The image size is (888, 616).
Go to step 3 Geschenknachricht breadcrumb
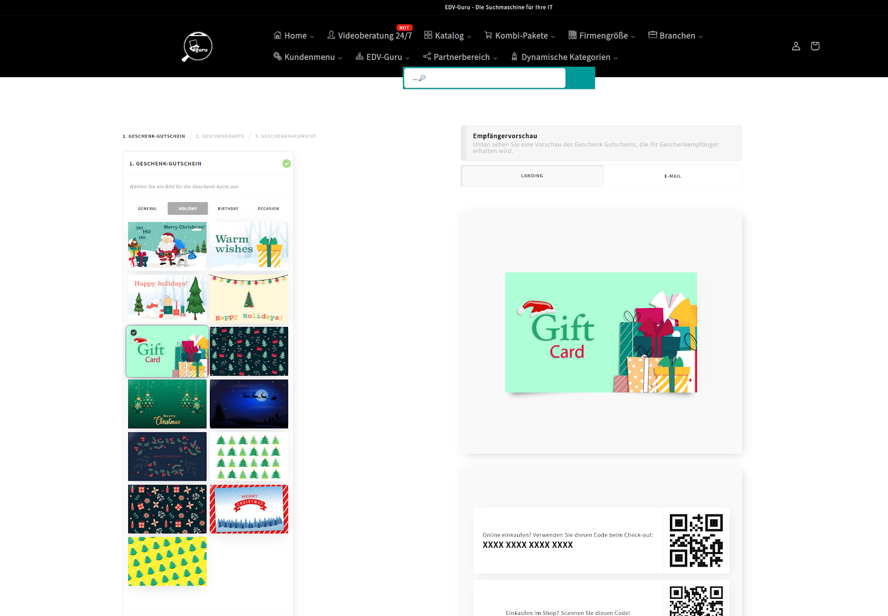(285, 136)
